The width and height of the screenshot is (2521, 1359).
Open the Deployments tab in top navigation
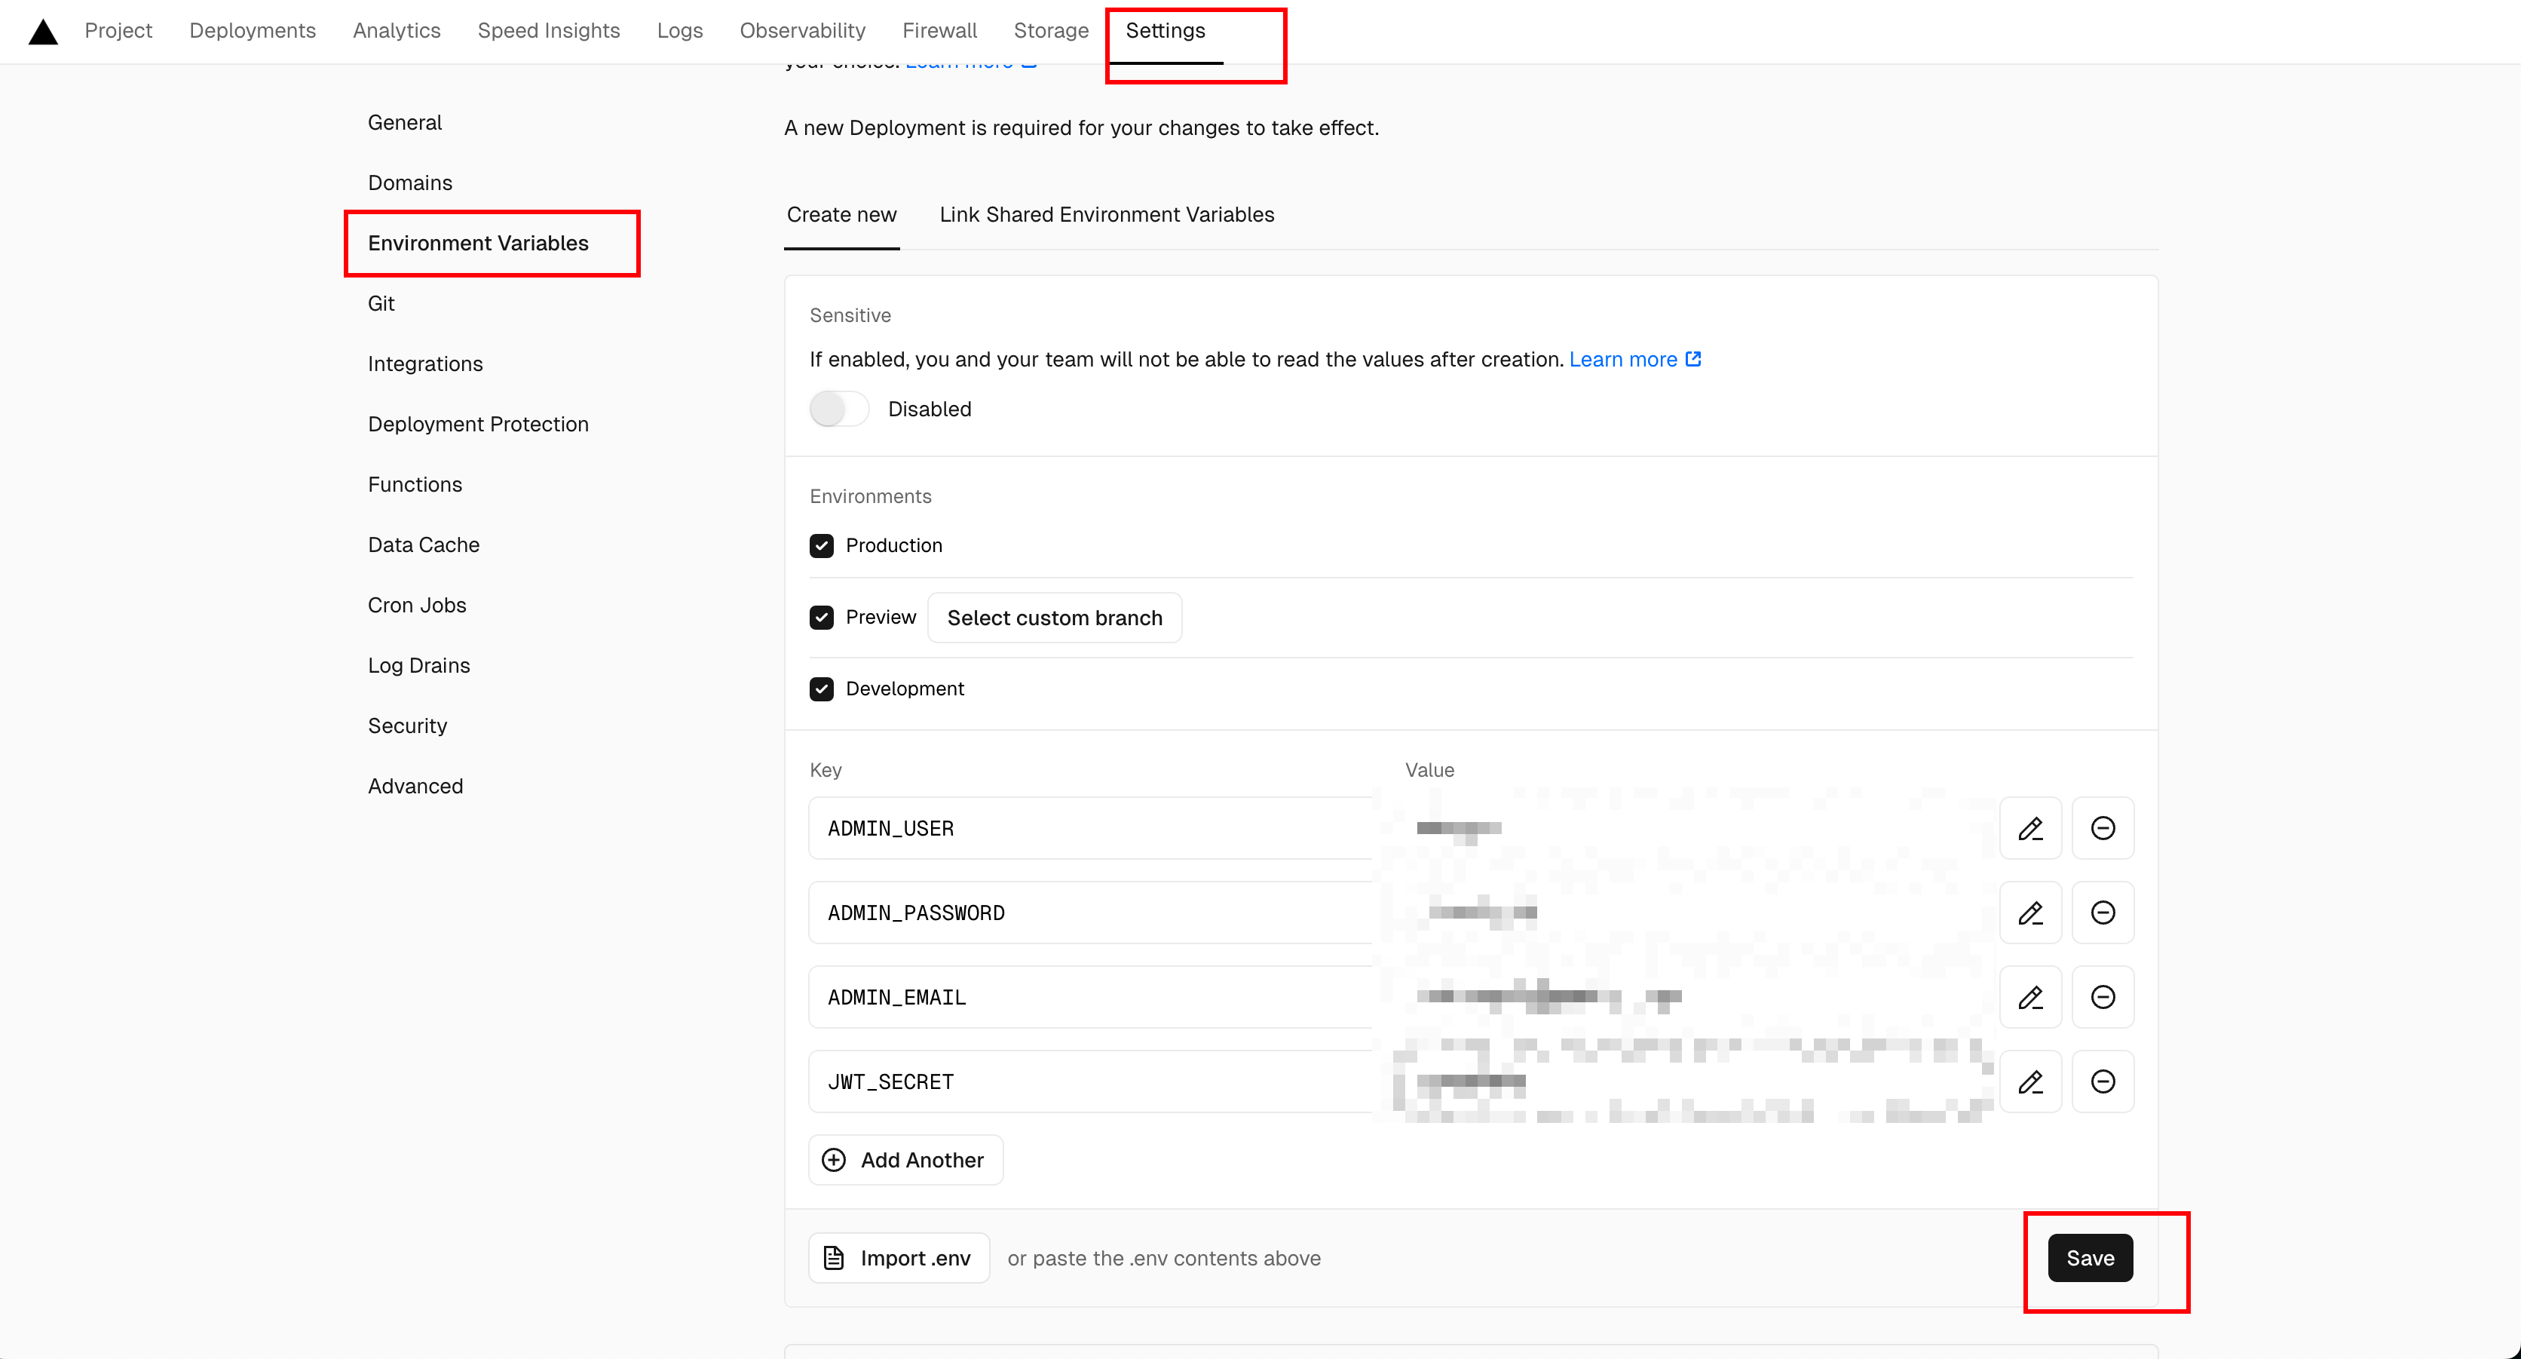click(x=253, y=30)
